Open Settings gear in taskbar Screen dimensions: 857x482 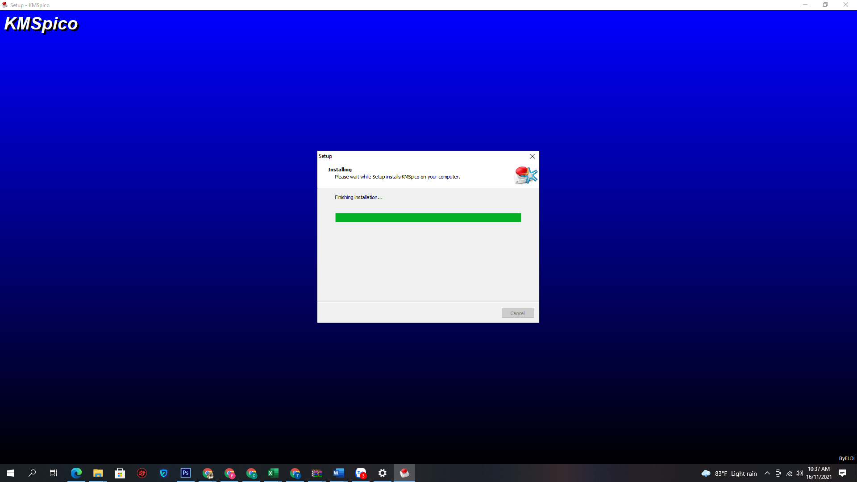(x=383, y=473)
